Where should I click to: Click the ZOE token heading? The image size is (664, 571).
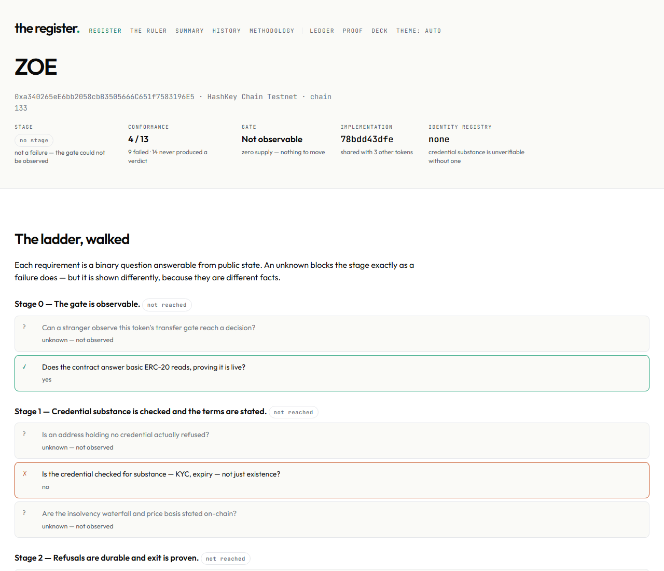point(36,67)
